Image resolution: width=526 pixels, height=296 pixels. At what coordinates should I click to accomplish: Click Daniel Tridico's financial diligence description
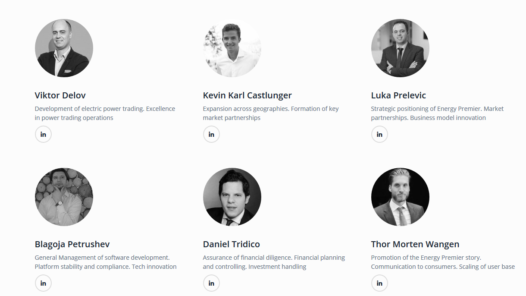[x=273, y=262]
